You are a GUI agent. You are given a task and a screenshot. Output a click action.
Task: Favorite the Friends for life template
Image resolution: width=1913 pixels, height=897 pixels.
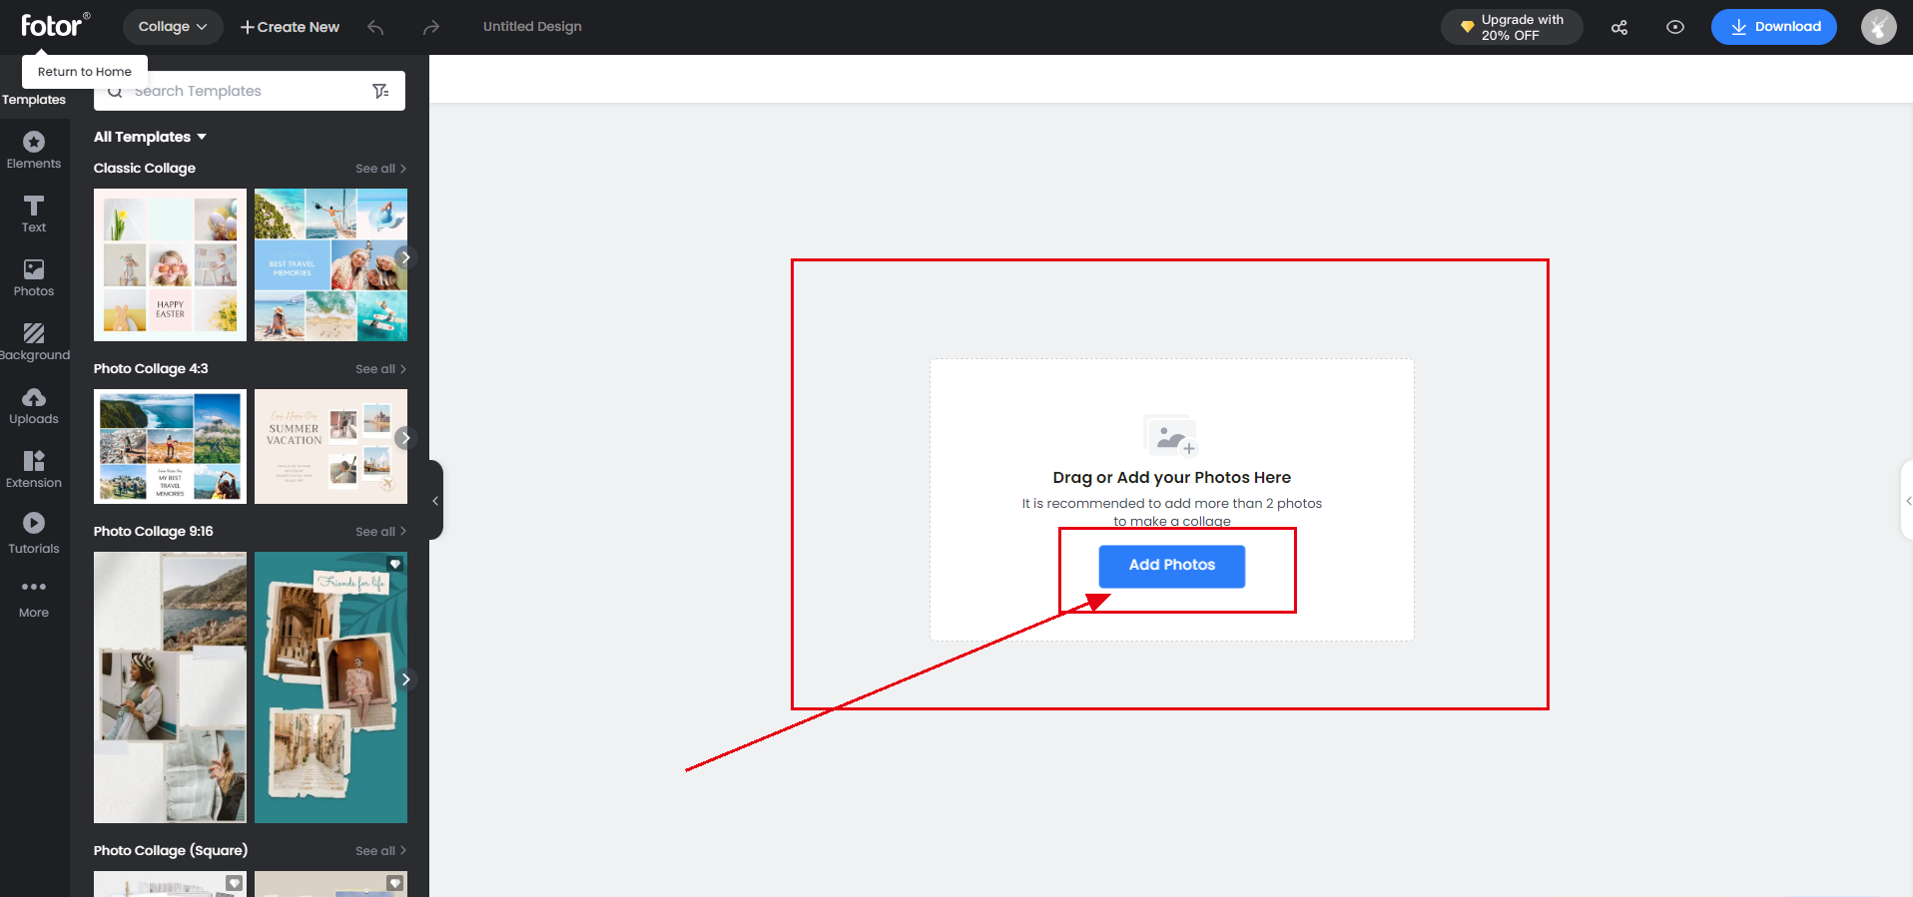(x=395, y=564)
